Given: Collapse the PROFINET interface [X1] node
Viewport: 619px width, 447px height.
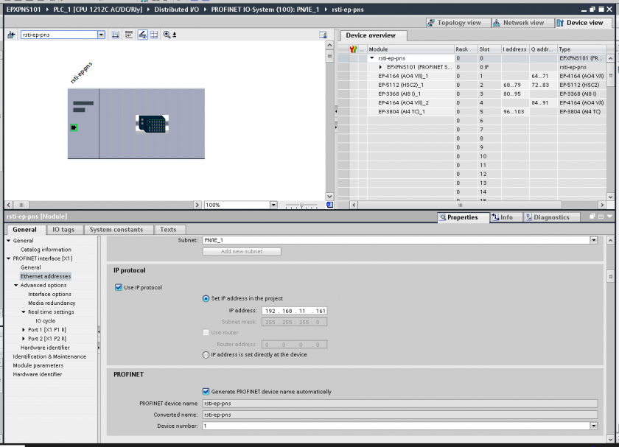Looking at the screenshot, I should (9, 258).
